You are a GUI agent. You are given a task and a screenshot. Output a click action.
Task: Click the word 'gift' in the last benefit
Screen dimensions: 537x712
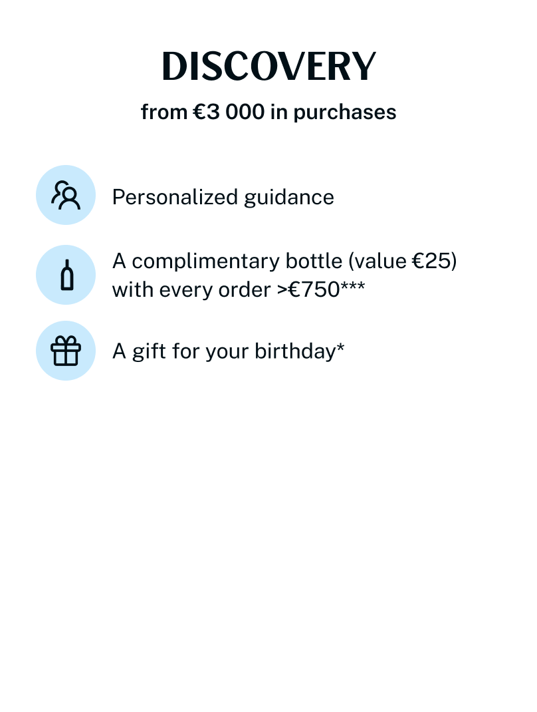(x=149, y=351)
